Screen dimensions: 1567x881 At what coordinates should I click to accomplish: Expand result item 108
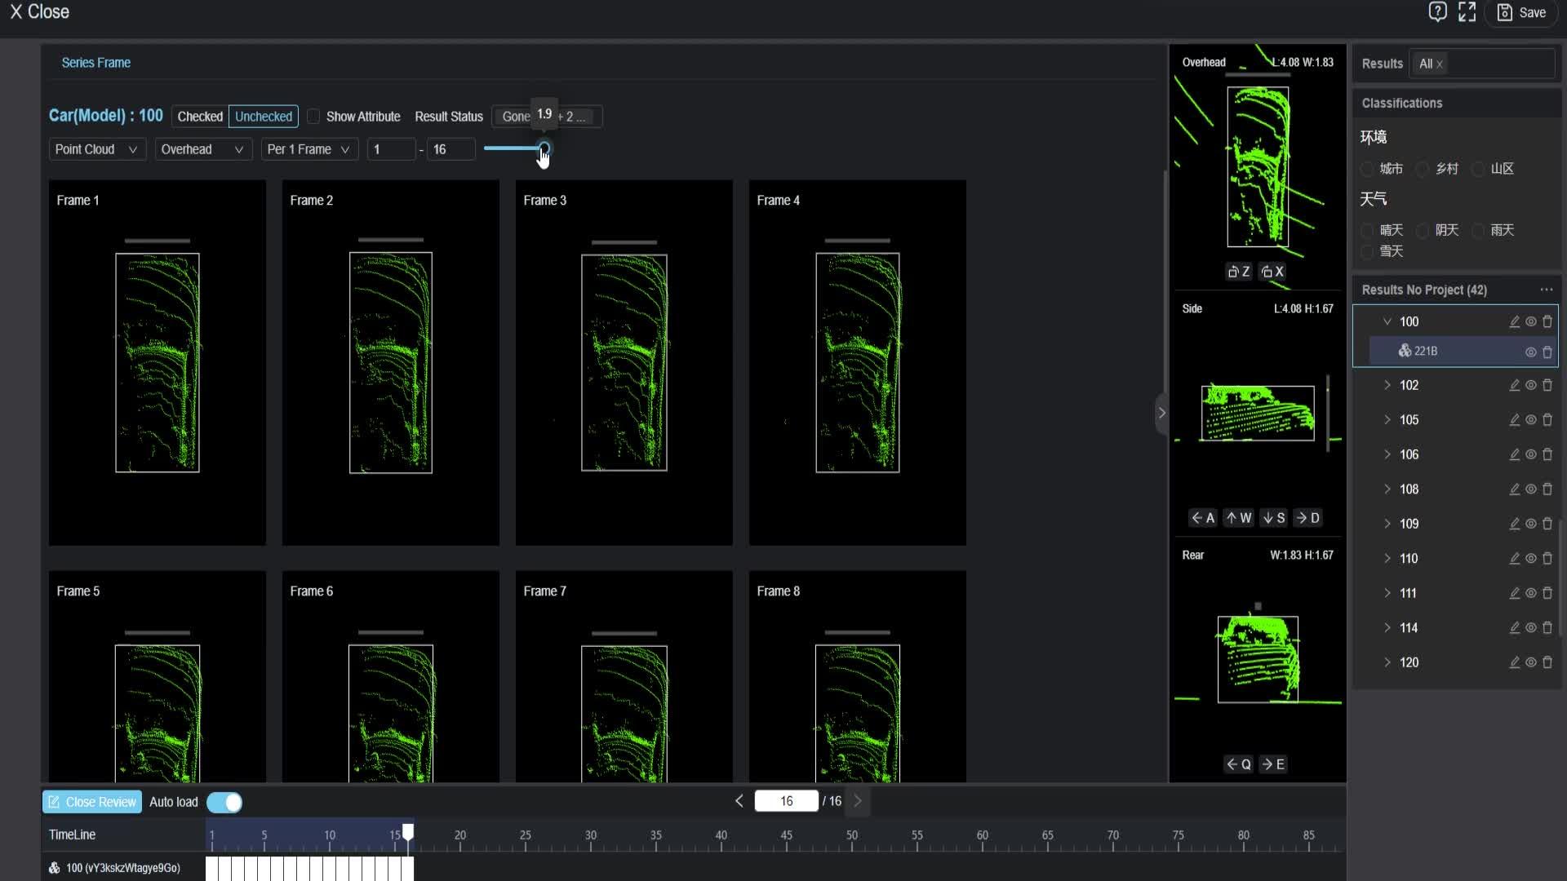pyautogui.click(x=1387, y=489)
